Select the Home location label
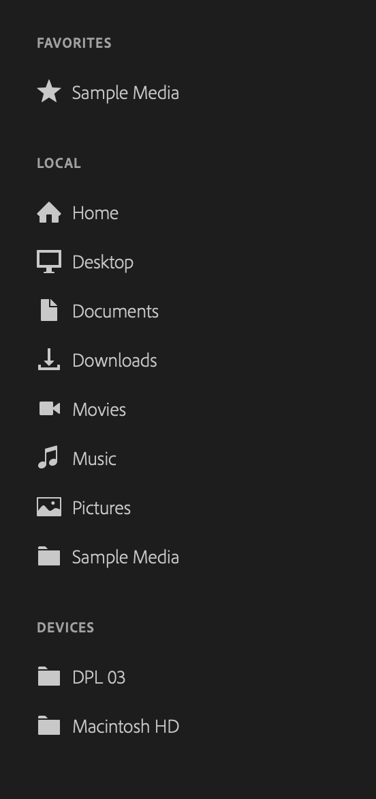Image resolution: width=376 pixels, height=799 pixels. pyautogui.click(x=95, y=213)
